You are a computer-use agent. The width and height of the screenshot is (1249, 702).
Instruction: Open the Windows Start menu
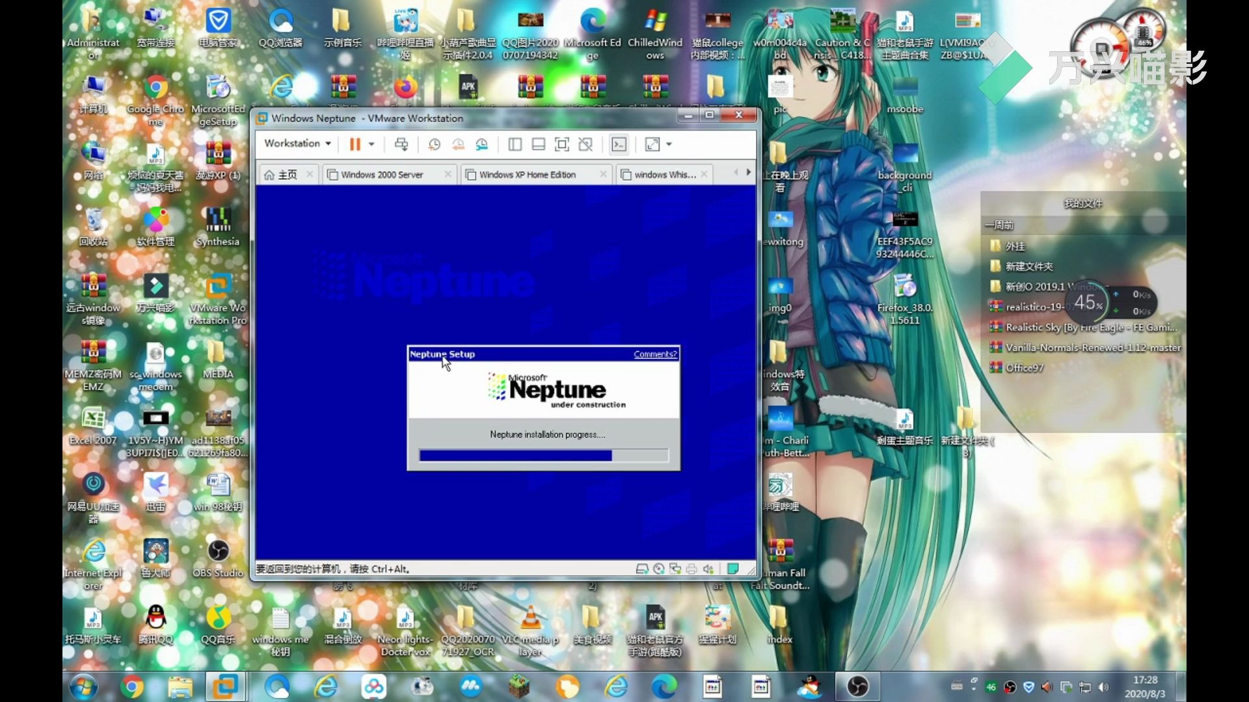(x=84, y=687)
